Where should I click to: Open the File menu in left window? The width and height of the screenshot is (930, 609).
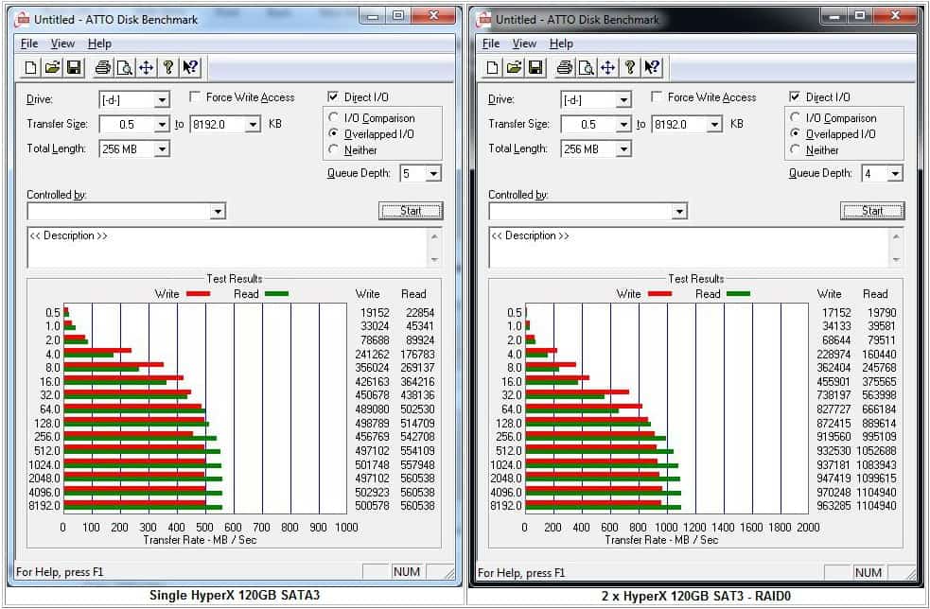29,43
